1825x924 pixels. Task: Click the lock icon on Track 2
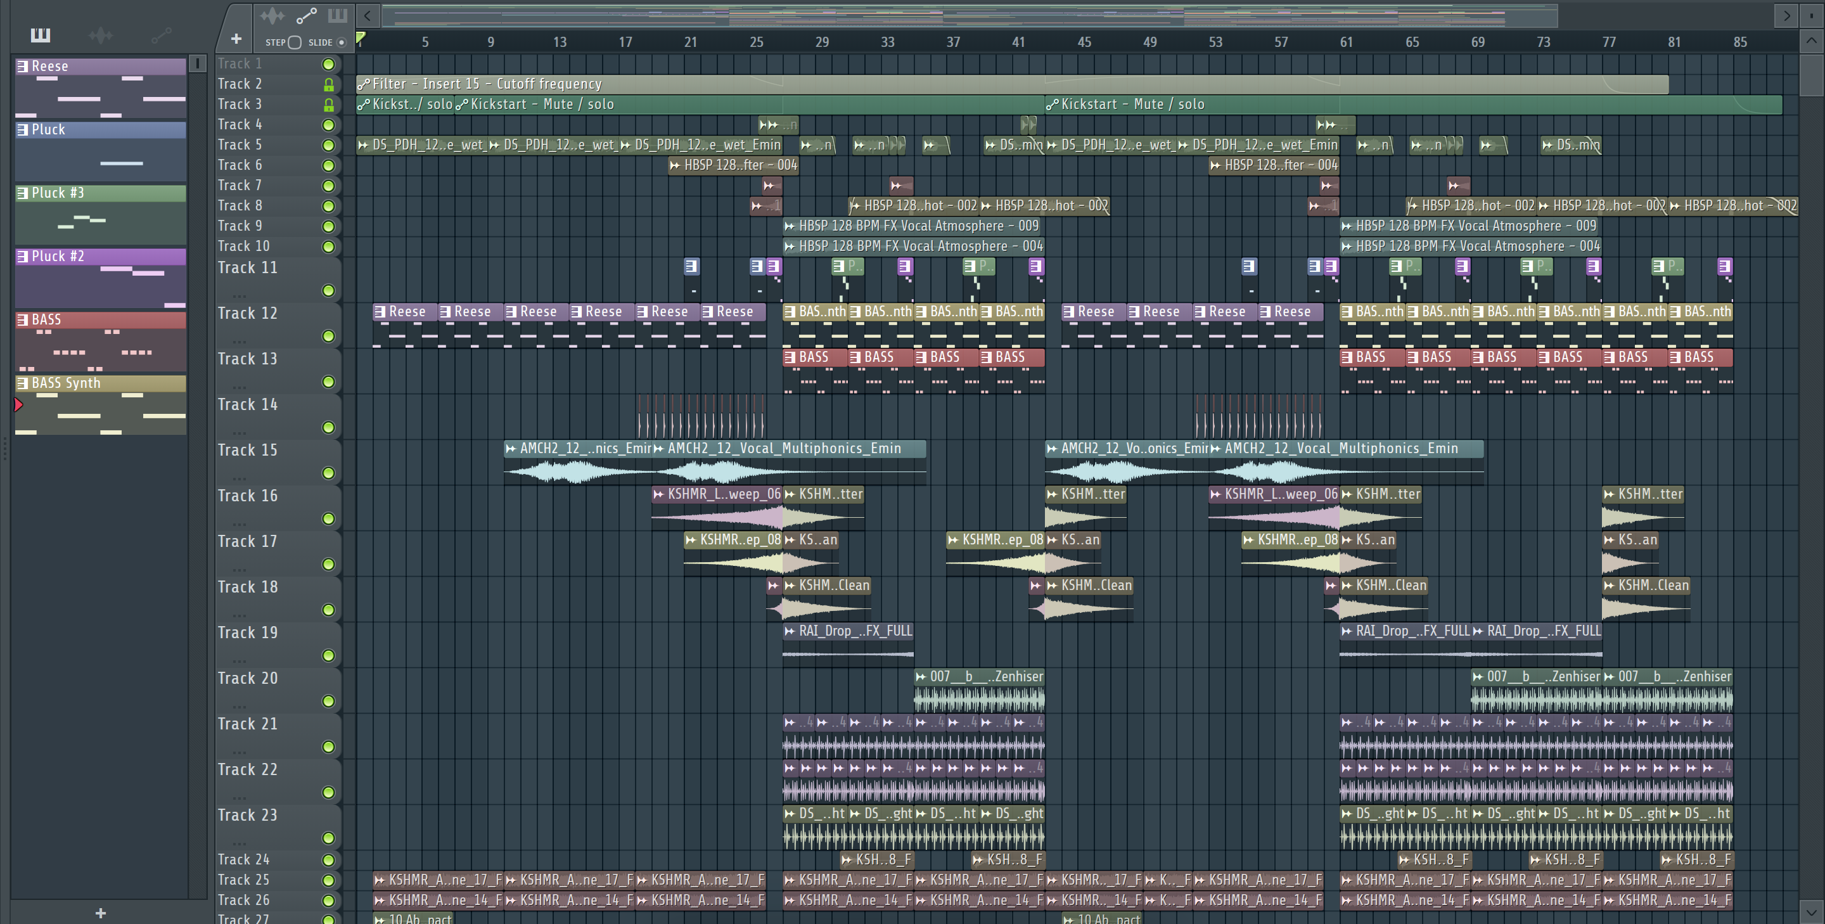tap(329, 84)
